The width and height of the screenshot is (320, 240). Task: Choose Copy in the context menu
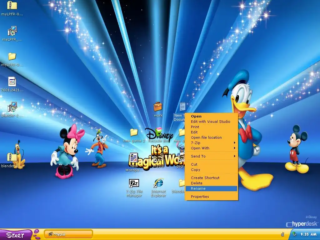point(211,170)
